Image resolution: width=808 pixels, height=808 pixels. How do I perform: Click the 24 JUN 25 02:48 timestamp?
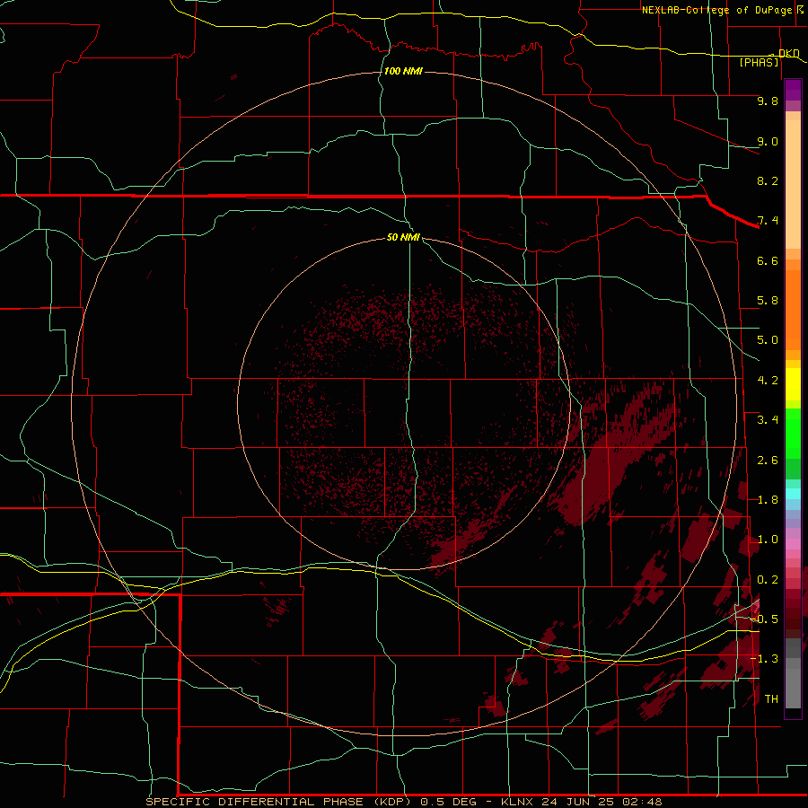coord(602,802)
